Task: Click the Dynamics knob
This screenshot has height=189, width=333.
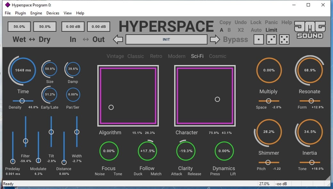Action: (x=224, y=151)
